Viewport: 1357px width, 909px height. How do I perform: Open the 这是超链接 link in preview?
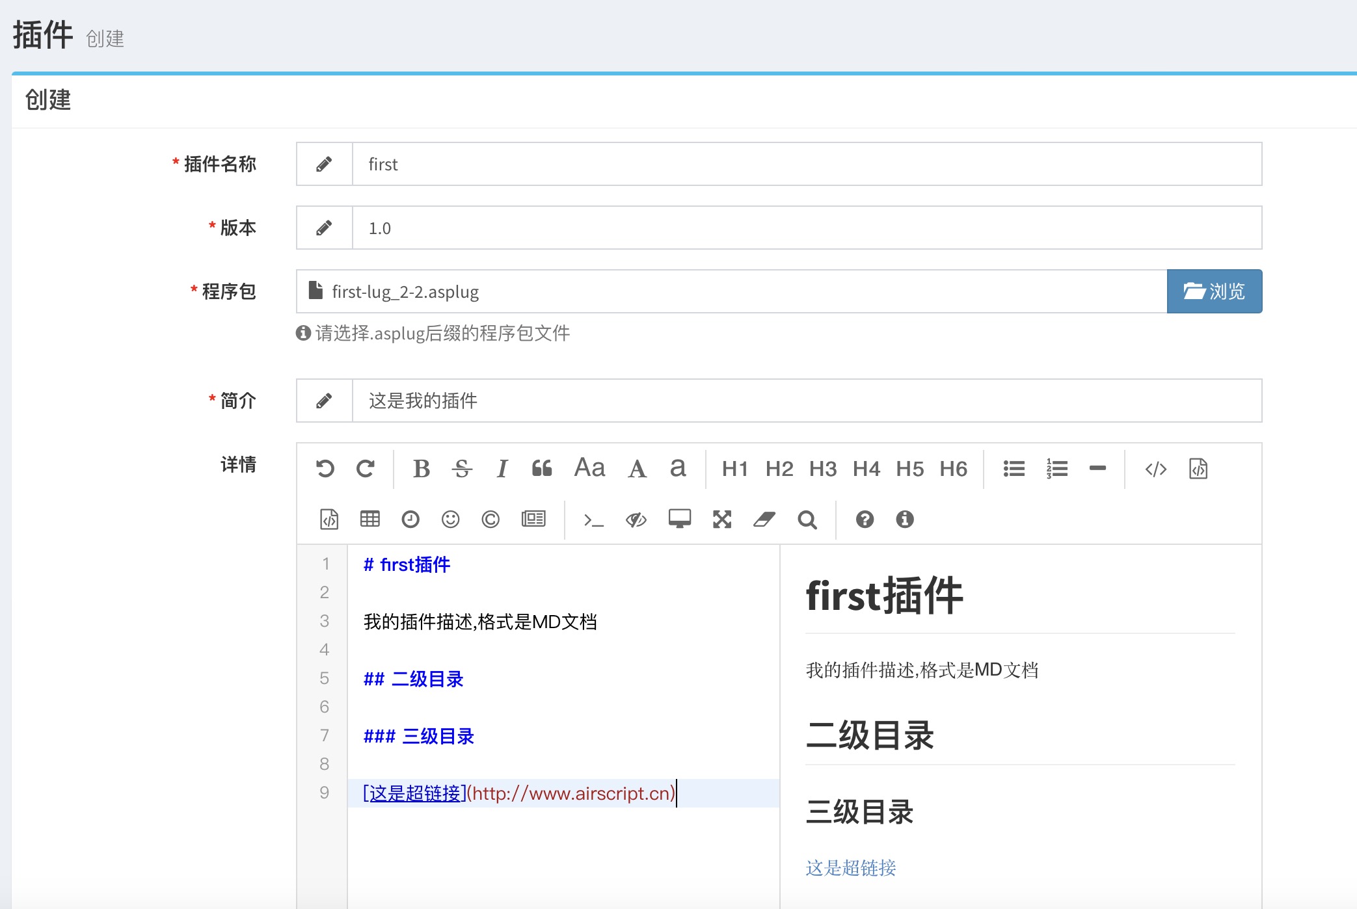click(851, 868)
